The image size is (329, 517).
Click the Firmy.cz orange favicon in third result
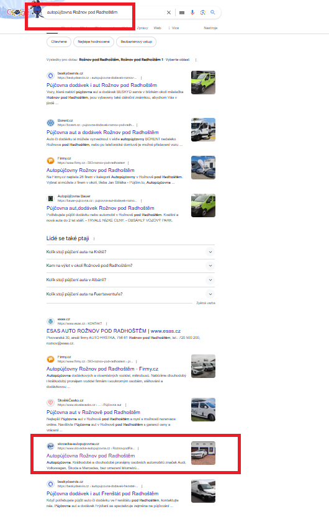(x=50, y=161)
